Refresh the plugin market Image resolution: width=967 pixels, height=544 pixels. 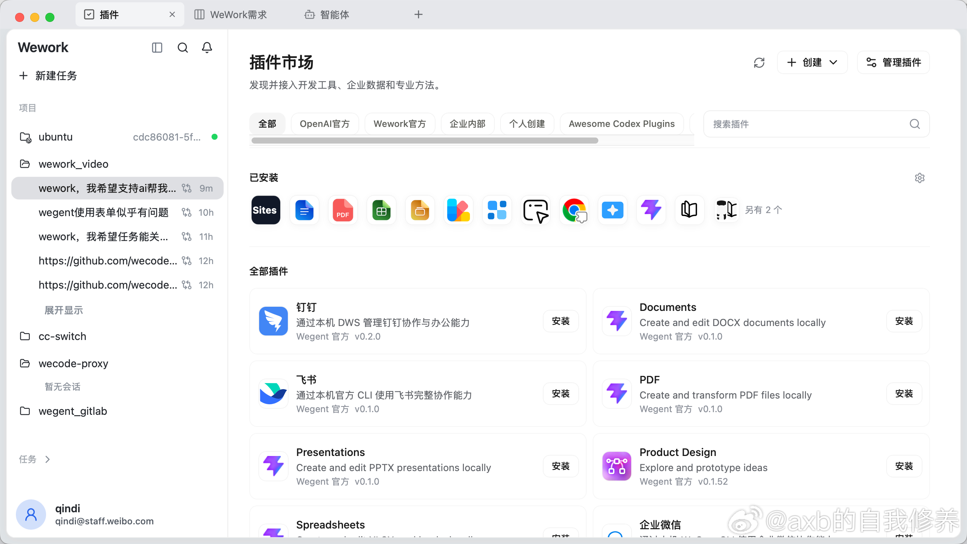coord(759,62)
